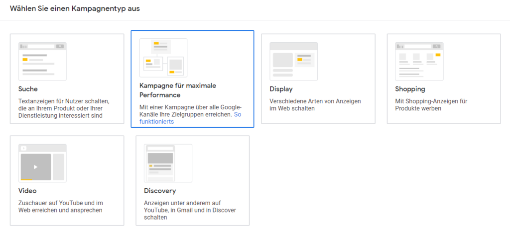The image size is (510, 236).
Task: Click the 'Discovery' card title
Action: coord(160,191)
